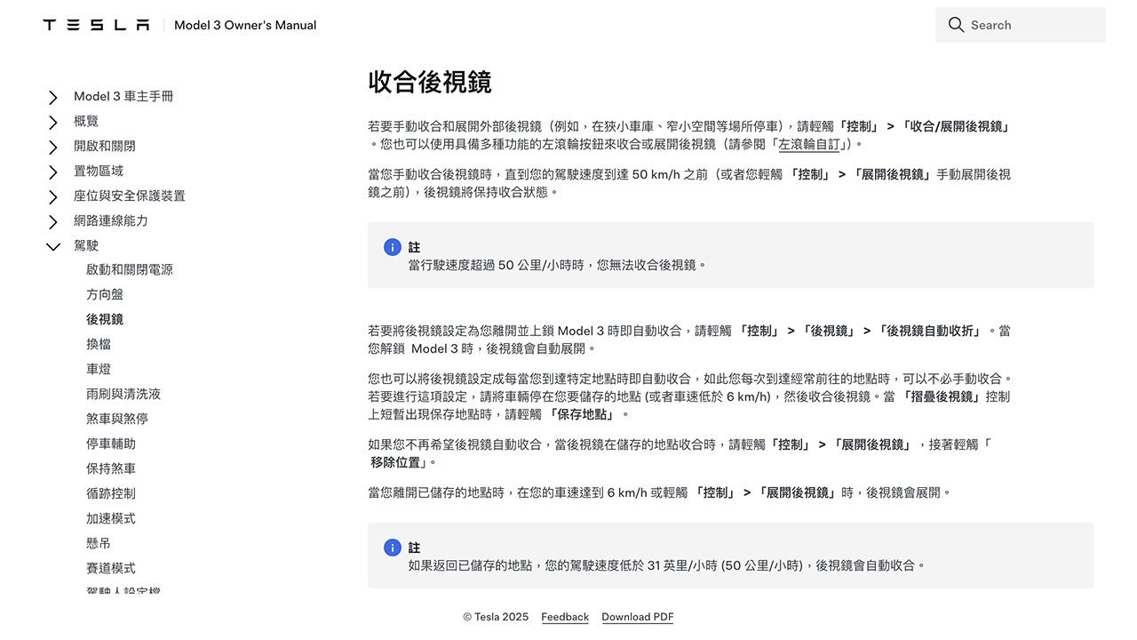
Task: Expand the 置物區域 chevron
Action: coord(53,172)
